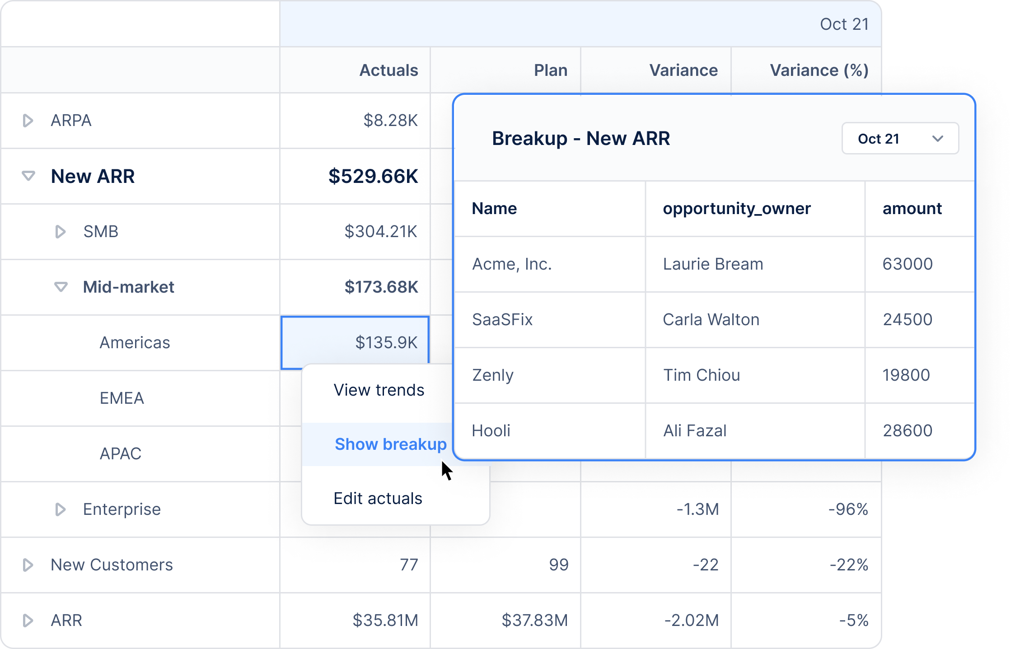Click Edit actuals menu entry

tap(378, 499)
